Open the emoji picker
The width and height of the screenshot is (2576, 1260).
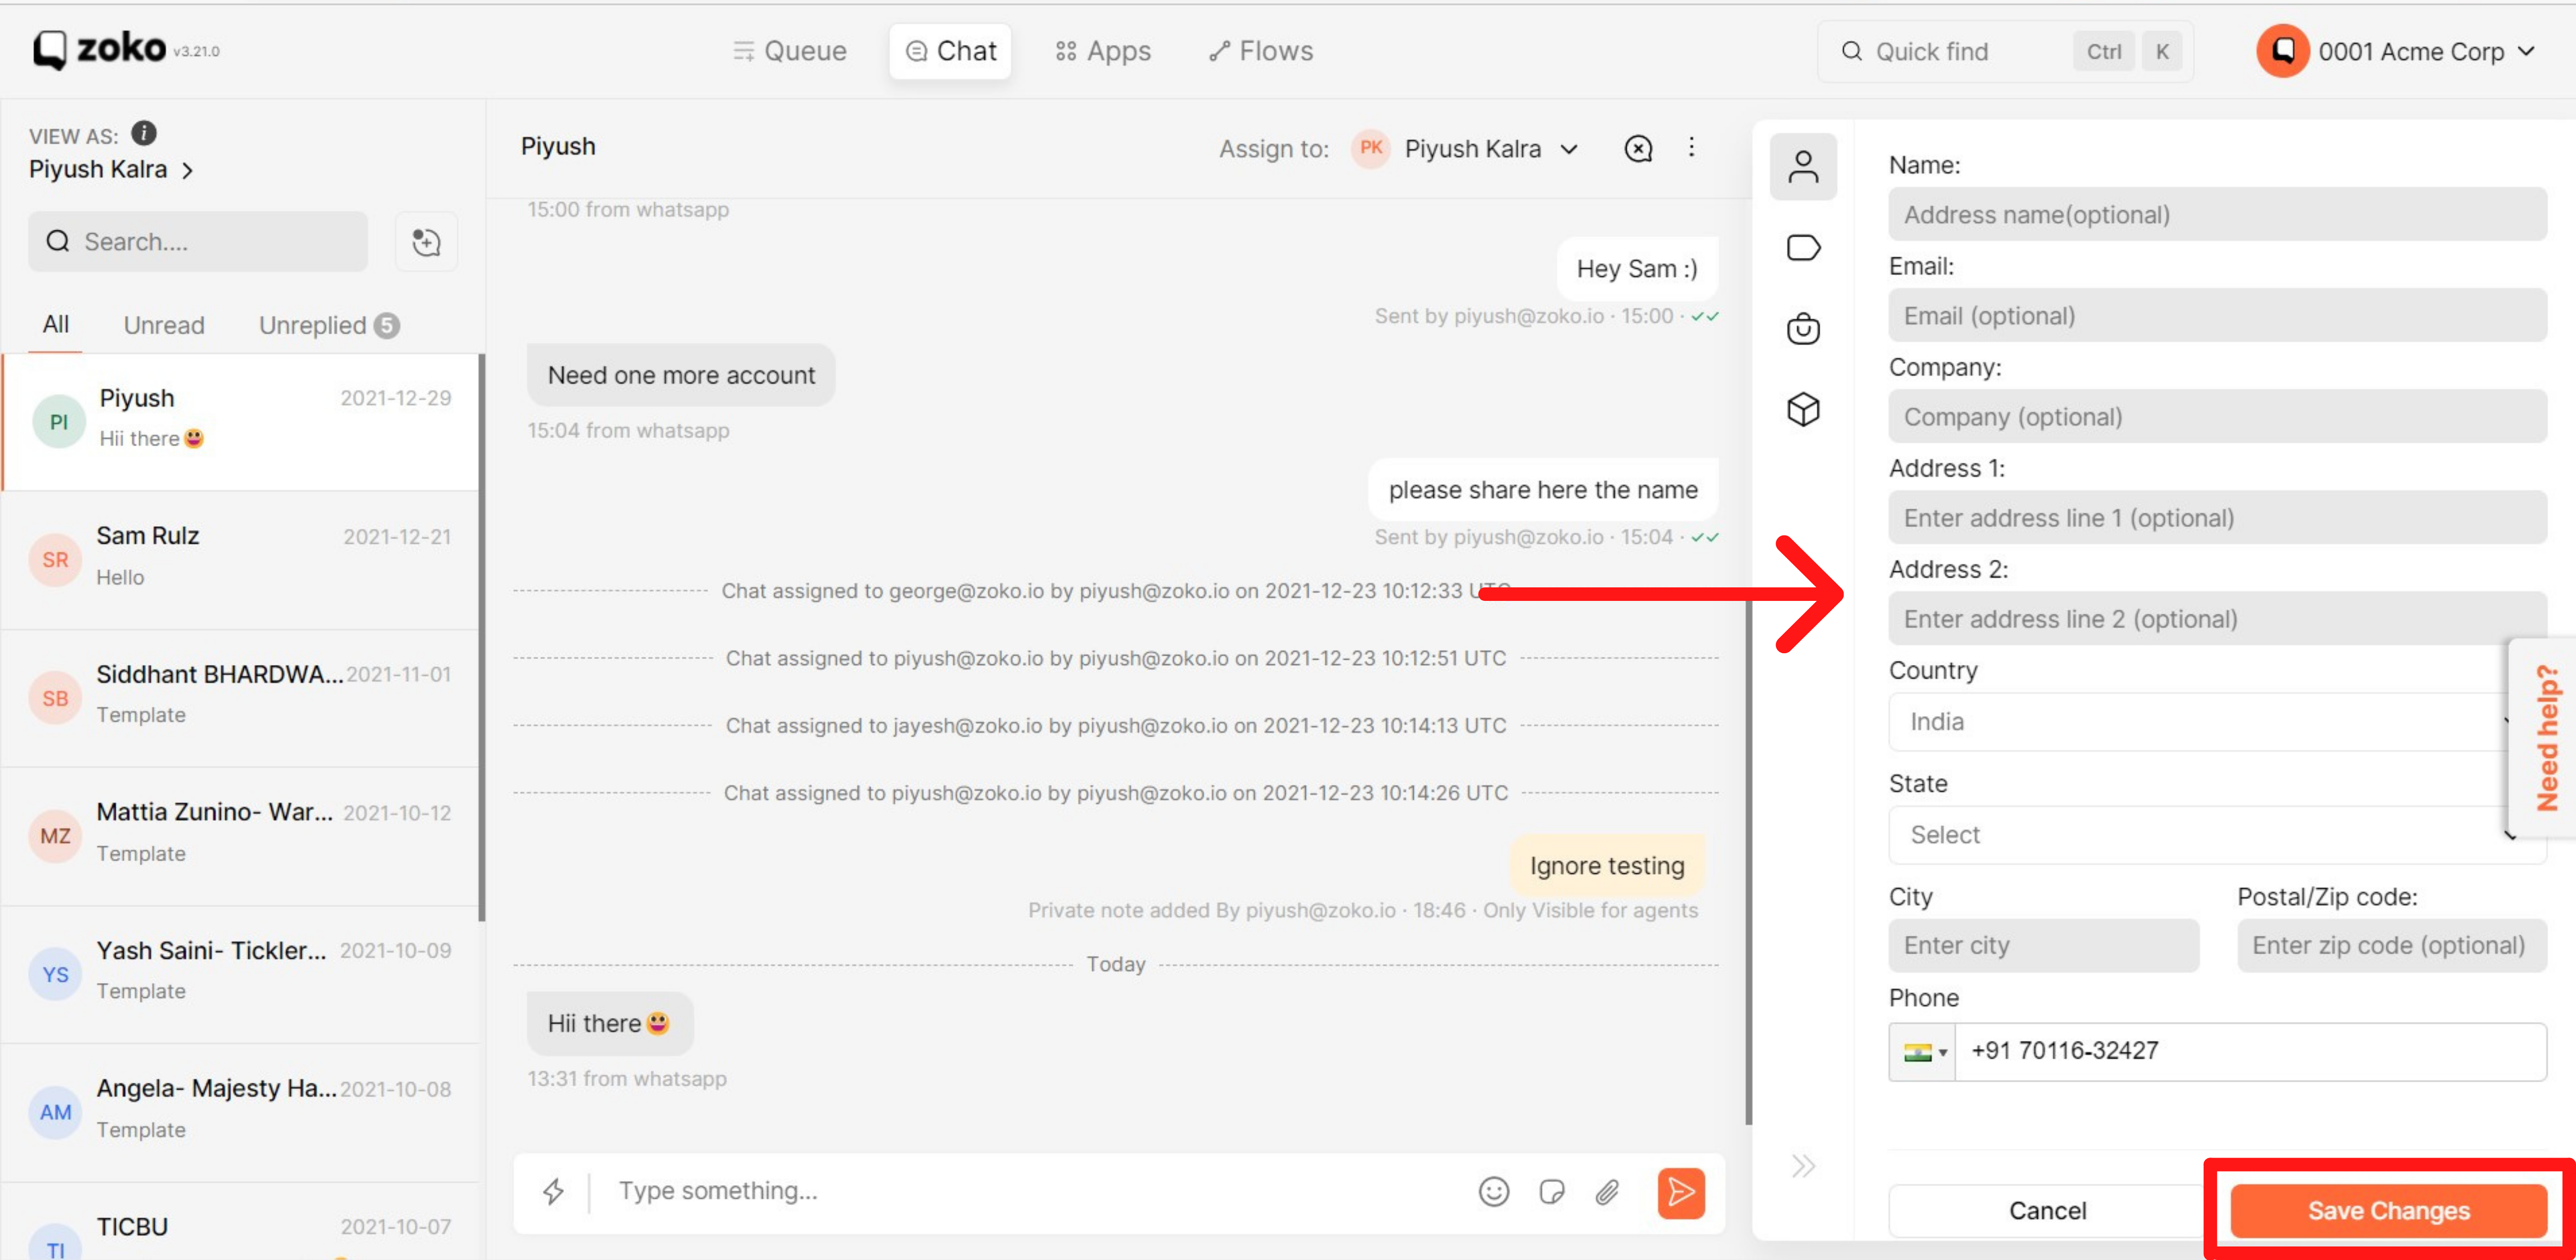[1493, 1191]
